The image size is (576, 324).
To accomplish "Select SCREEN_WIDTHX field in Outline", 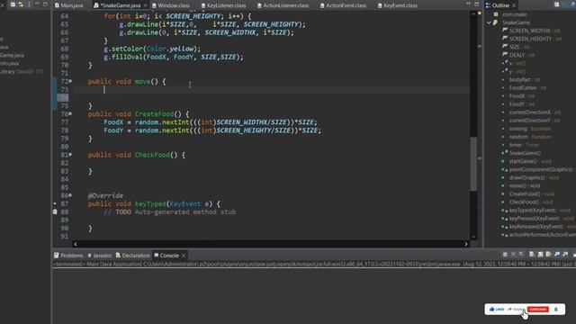I will pos(530,31).
